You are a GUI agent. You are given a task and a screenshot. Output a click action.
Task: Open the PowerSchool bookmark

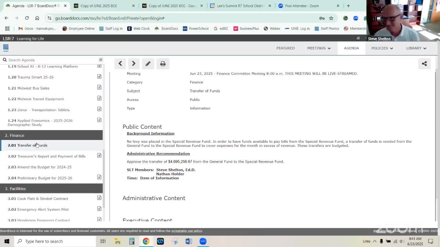196,28
